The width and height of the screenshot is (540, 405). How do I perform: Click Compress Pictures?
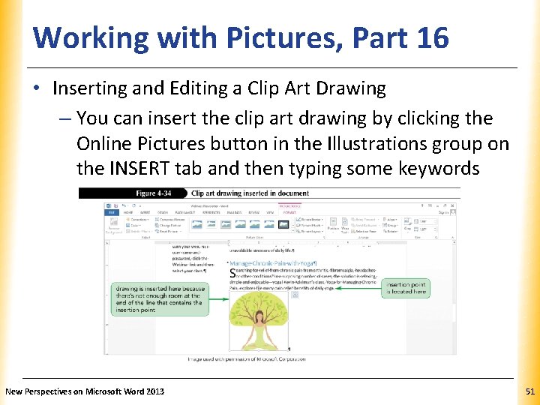pyautogui.click(x=170, y=219)
